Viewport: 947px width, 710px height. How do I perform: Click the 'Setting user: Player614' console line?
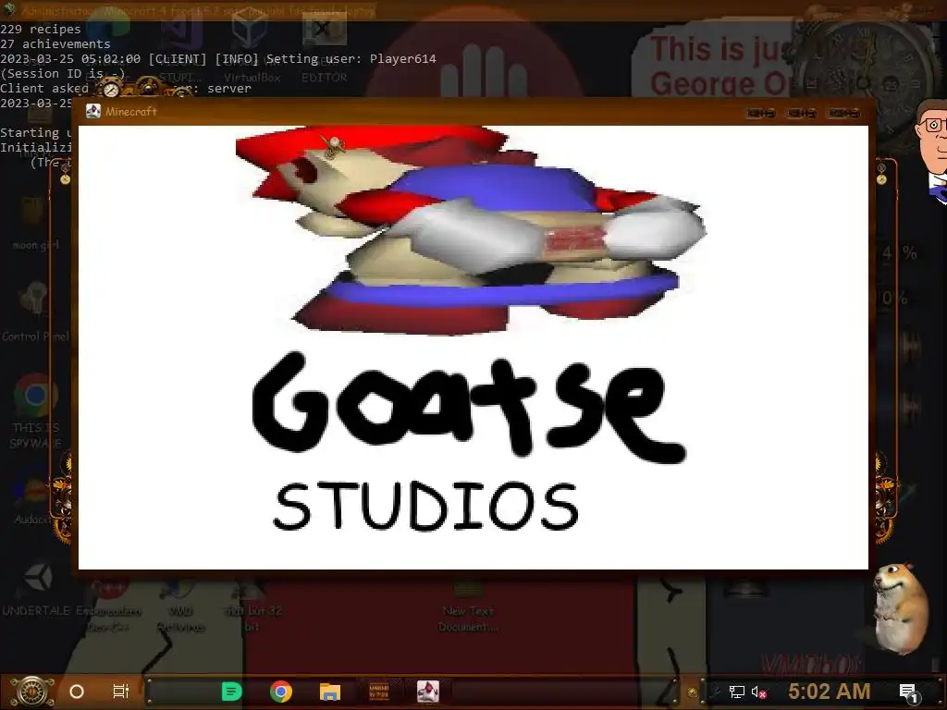[x=218, y=58]
